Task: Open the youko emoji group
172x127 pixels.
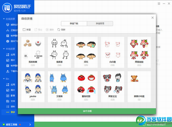Action: point(33,87)
